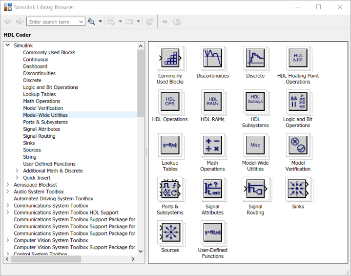This screenshot has width=351, height=276.
Task: Open the search term history dropdown
Action: pos(81,21)
